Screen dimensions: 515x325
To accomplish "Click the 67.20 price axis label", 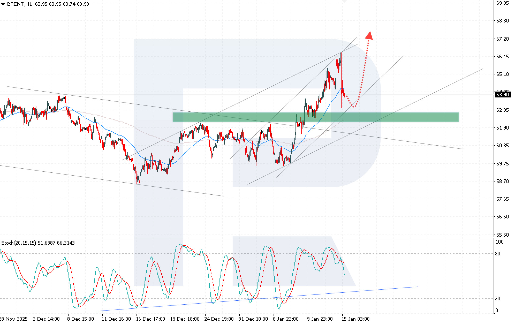I will click(502, 39).
